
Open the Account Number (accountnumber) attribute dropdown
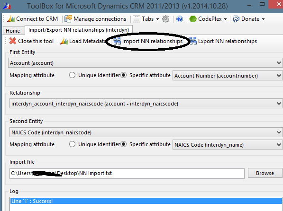click(228, 76)
